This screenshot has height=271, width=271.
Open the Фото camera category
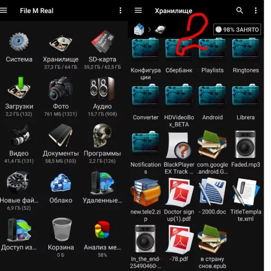coord(61,89)
